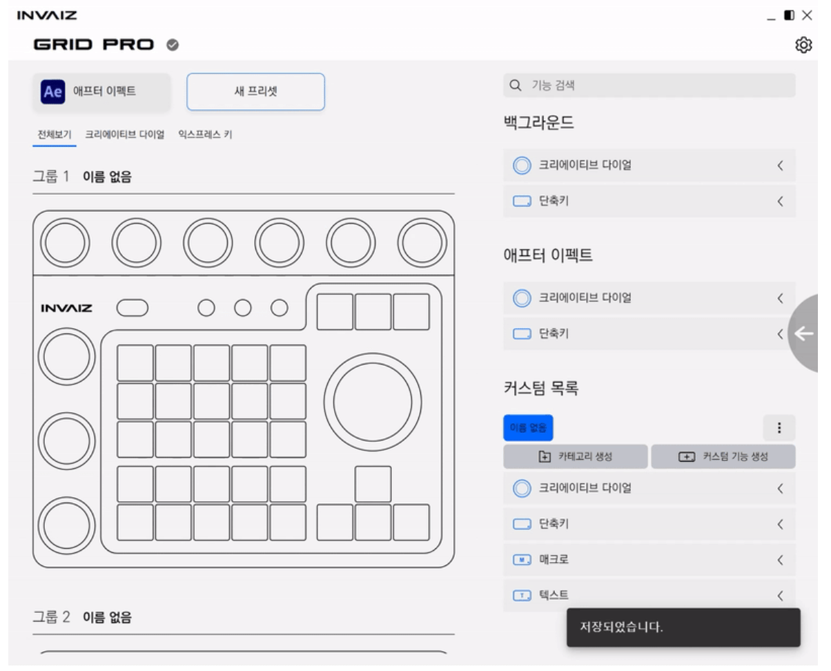Click the verified check badge beside GRID PRO

point(173,46)
